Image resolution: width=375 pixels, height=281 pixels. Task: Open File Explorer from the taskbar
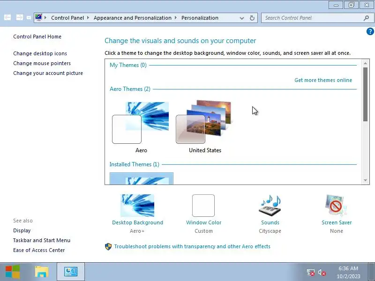coord(42,272)
